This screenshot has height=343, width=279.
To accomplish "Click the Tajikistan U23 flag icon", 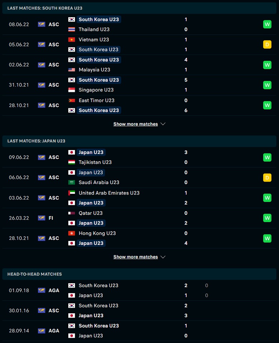I will 72,162.
